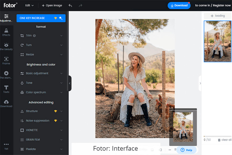Viewport: 232px width, 155px height.
Task: Click the Trim crop icon
Action: 22,36
